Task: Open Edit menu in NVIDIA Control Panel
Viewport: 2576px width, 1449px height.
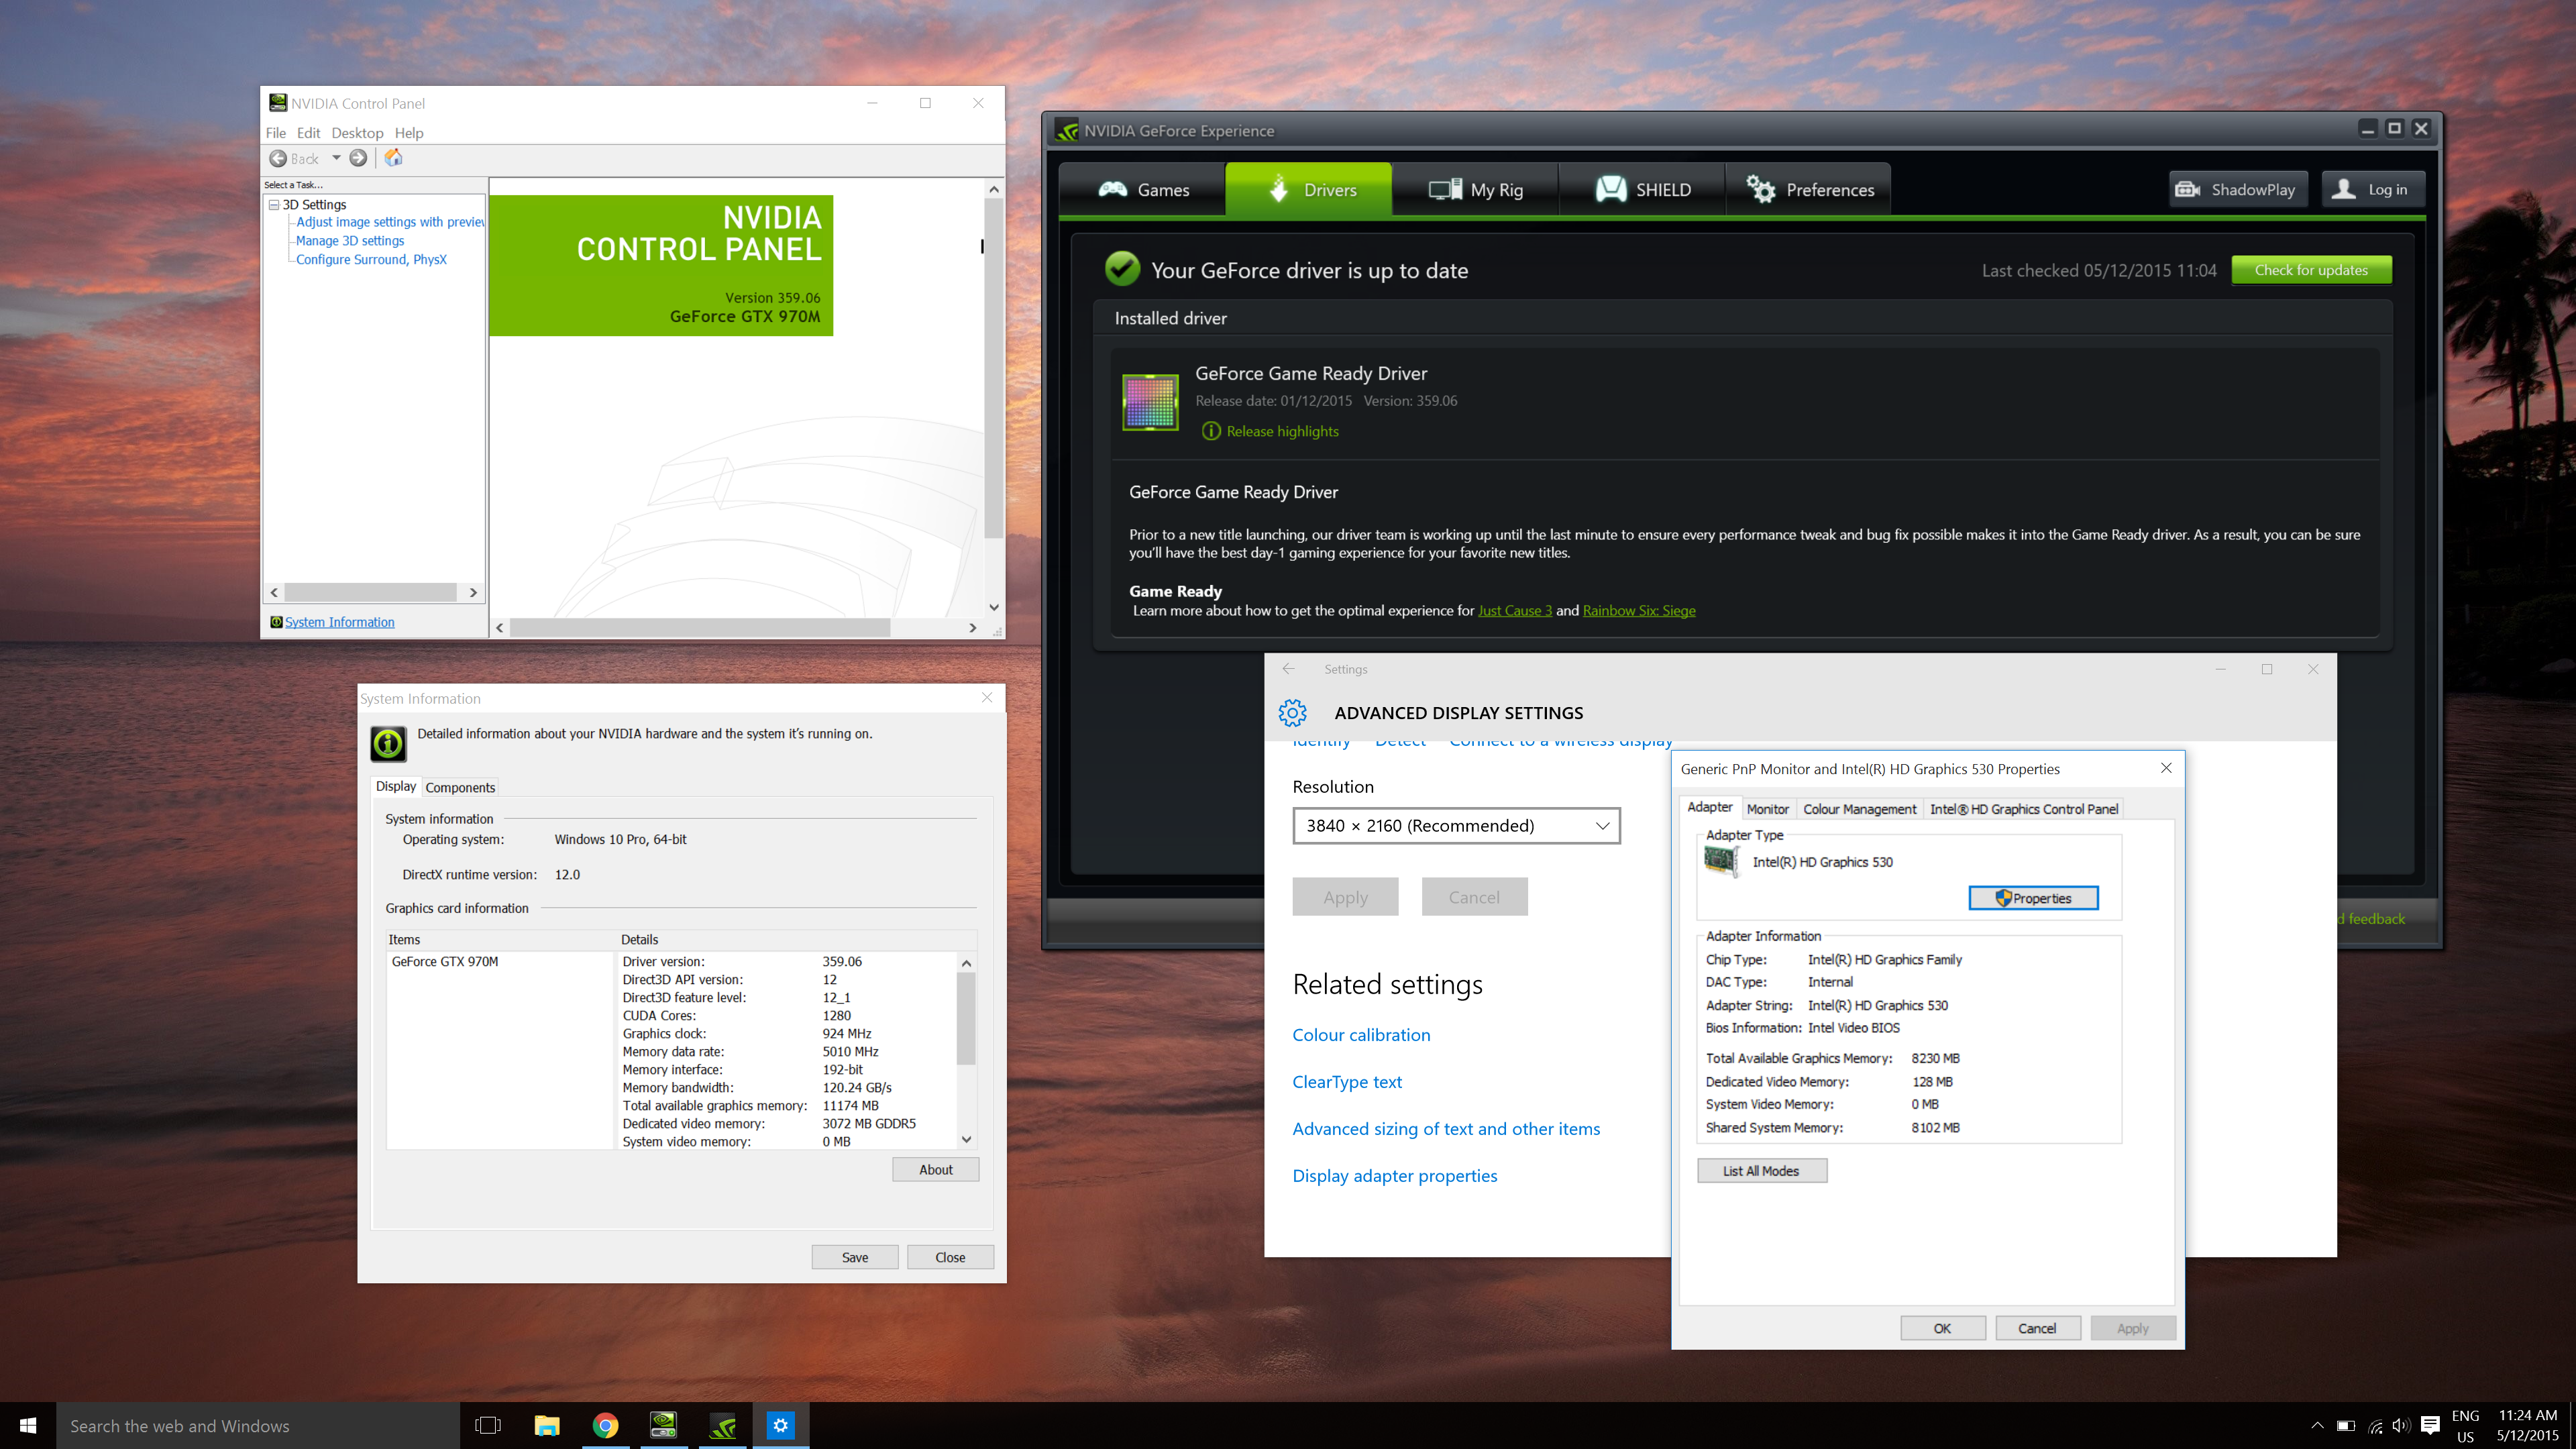Action: [309, 133]
